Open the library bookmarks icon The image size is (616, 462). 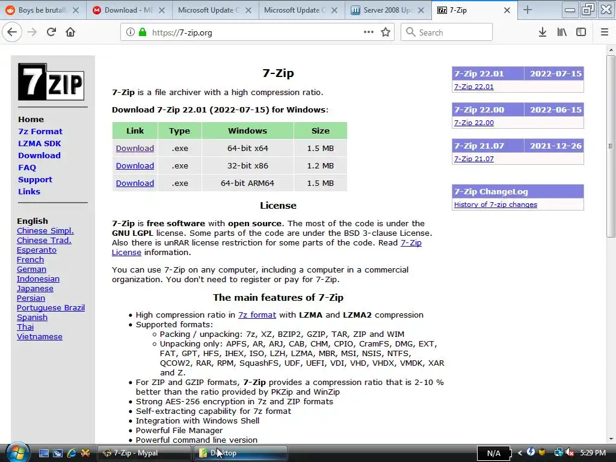pyautogui.click(x=562, y=32)
